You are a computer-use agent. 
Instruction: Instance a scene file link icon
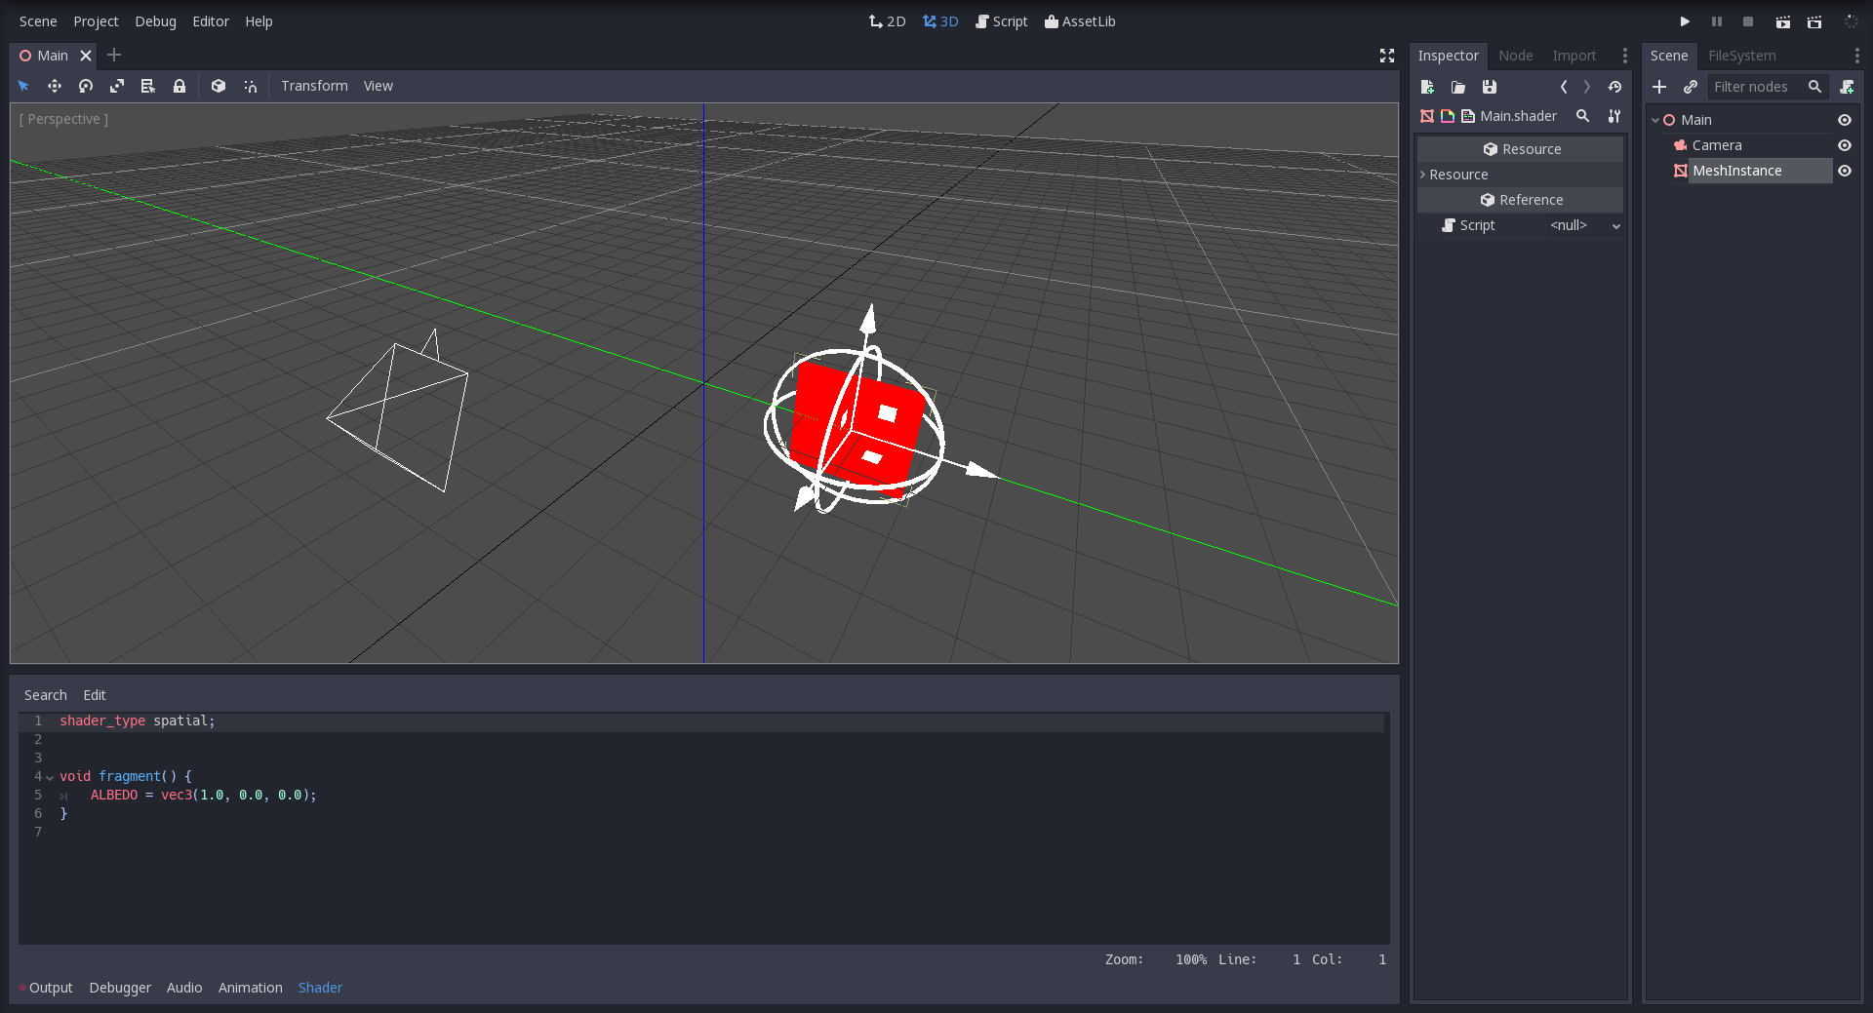coord(1691,87)
